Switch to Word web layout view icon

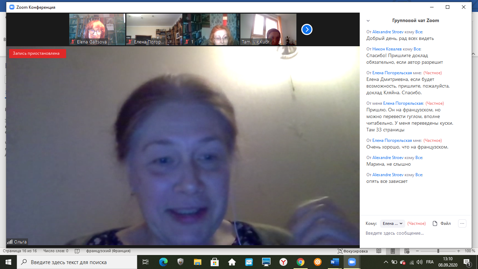407,251
